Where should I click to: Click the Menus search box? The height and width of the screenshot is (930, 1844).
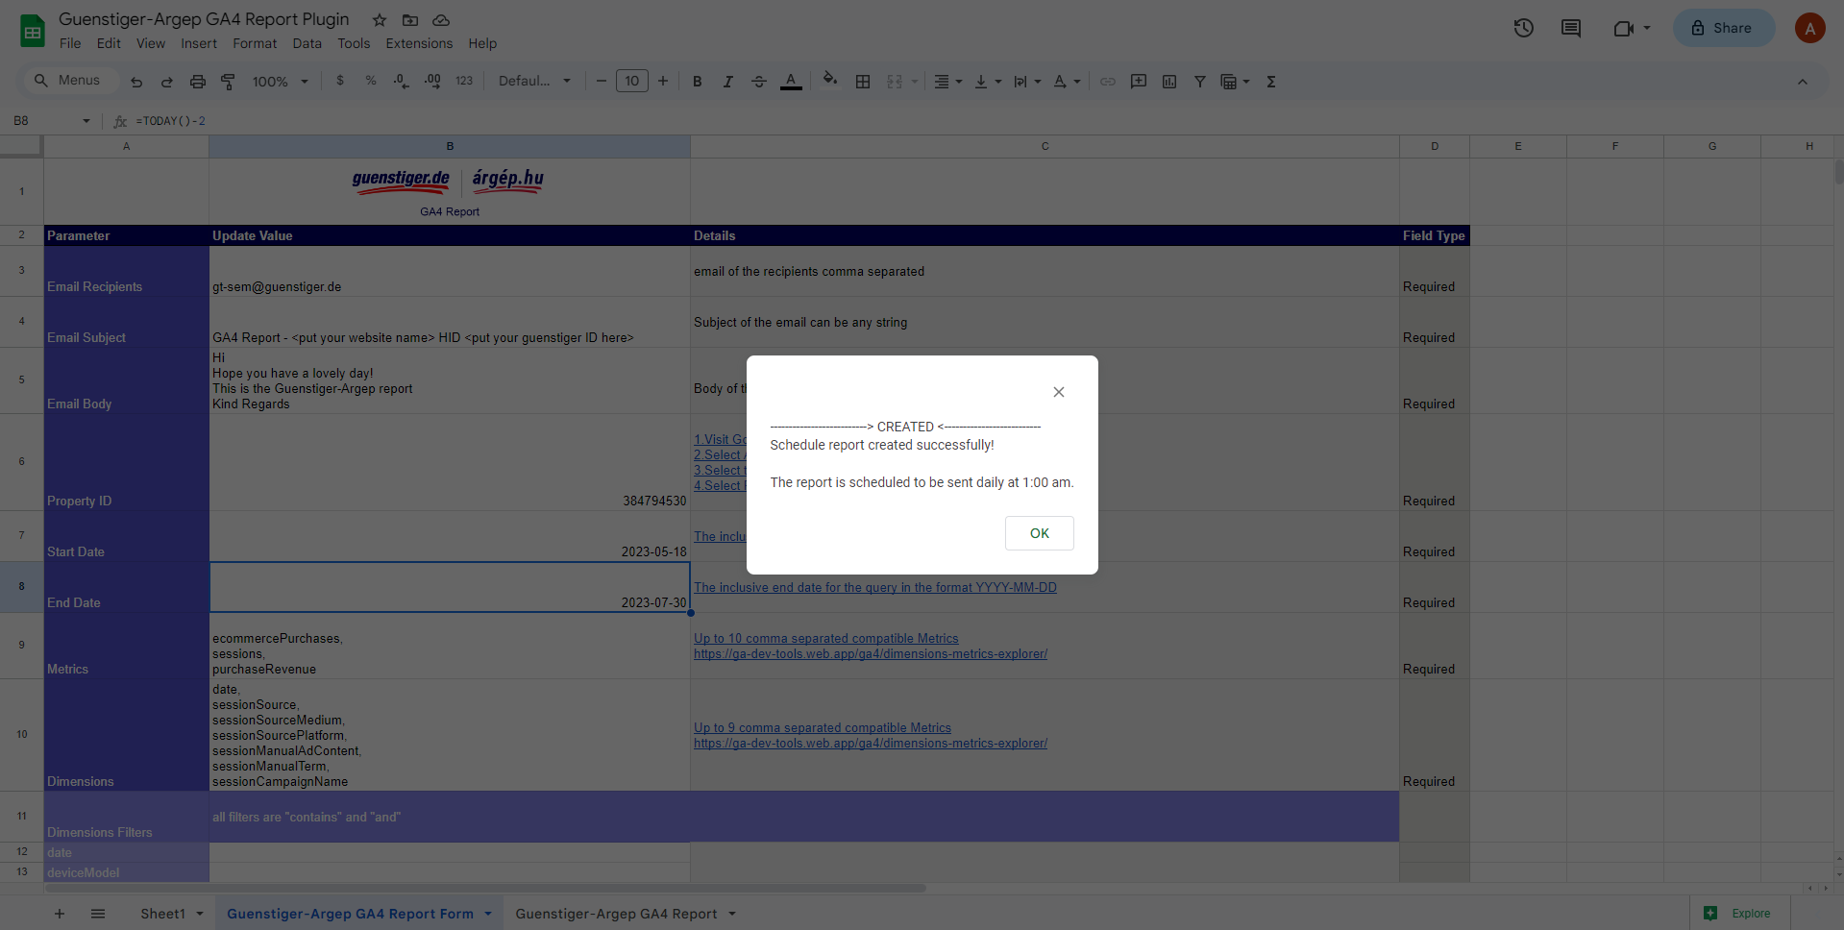69,81
